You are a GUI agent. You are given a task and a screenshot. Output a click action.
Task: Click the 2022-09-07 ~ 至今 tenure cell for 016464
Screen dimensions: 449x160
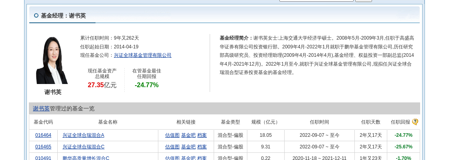319,135
